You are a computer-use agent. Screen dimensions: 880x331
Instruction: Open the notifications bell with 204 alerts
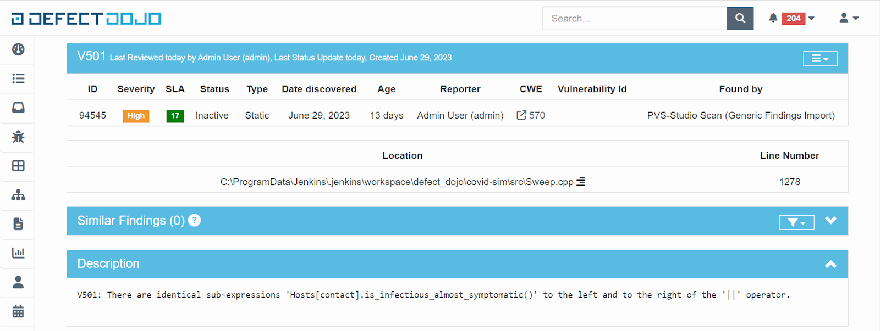coord(791,18)
